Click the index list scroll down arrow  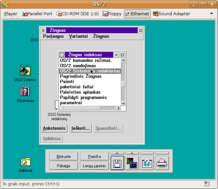pos(123,104)
